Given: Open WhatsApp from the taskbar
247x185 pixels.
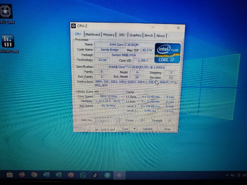Looking at the screenshot, I should (83, 175).
